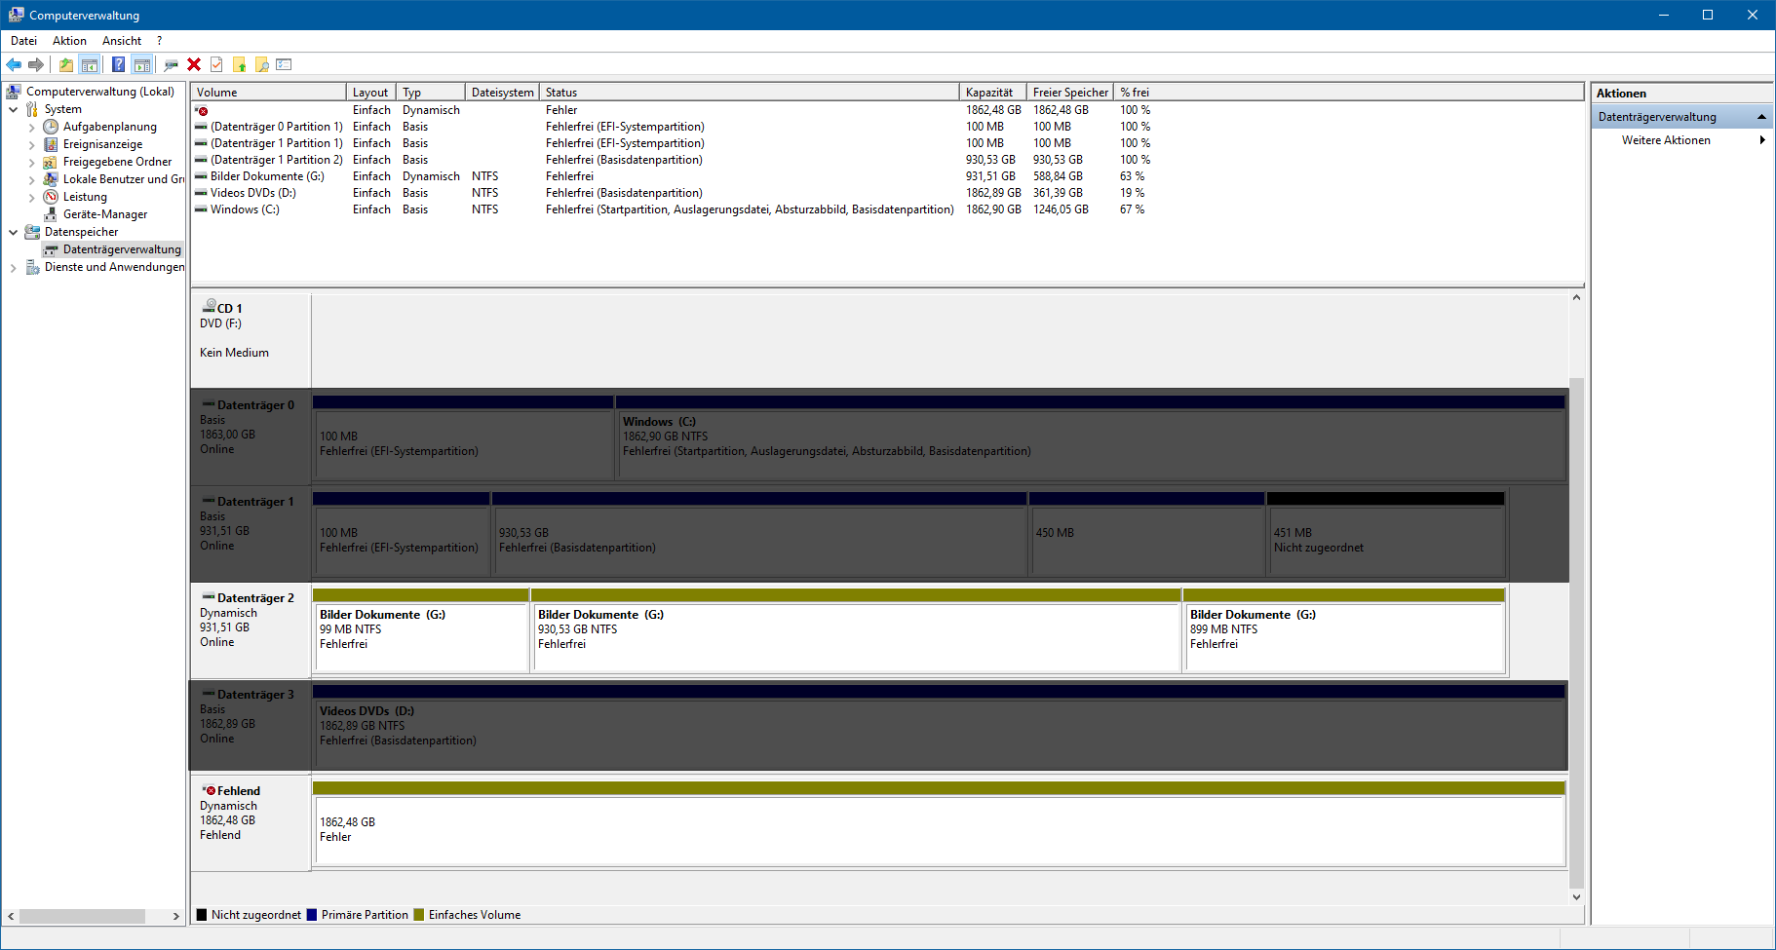This screenshot has width=1776, height=950.
Task: Sort by Freier Speicher column header
Action: [1070, 93]
